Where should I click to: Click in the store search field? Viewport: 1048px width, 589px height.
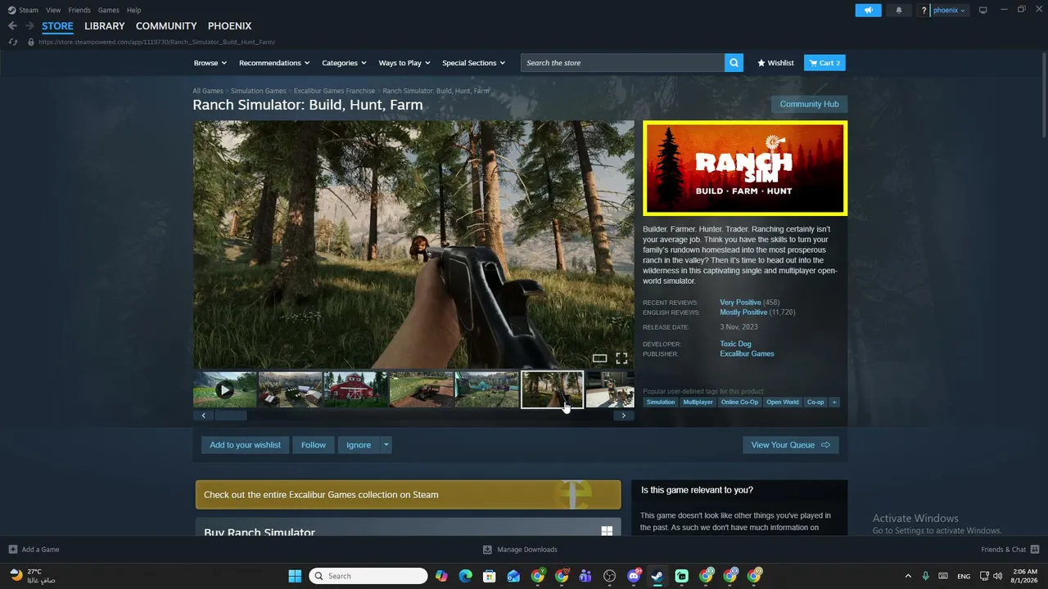[x=622, y=63]
